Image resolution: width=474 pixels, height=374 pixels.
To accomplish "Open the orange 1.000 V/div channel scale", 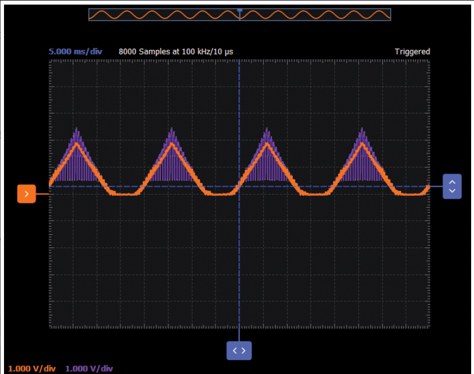I will [32, 368].
